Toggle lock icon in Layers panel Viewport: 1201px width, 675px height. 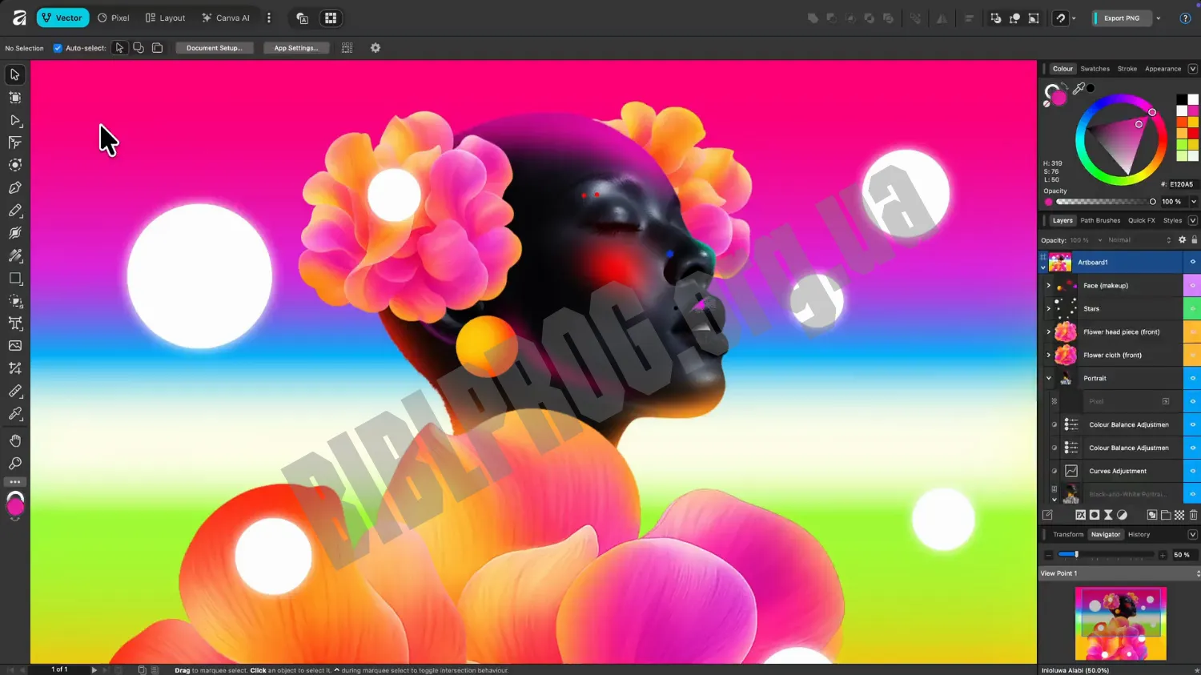1194,240
